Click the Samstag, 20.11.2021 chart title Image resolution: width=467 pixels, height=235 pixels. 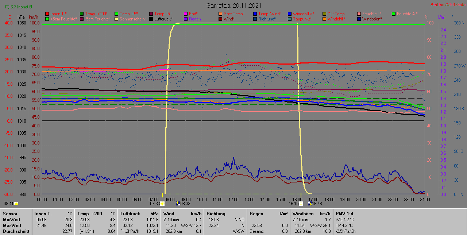233,5
